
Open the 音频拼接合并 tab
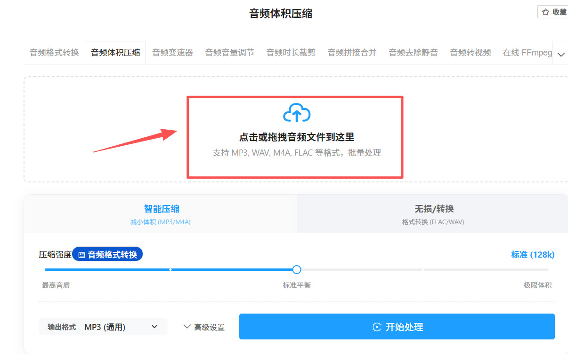point(352,53)
